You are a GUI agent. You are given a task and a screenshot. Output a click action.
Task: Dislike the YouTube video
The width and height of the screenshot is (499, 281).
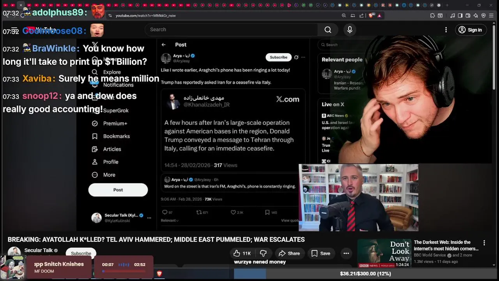click(x=263, y=253)
